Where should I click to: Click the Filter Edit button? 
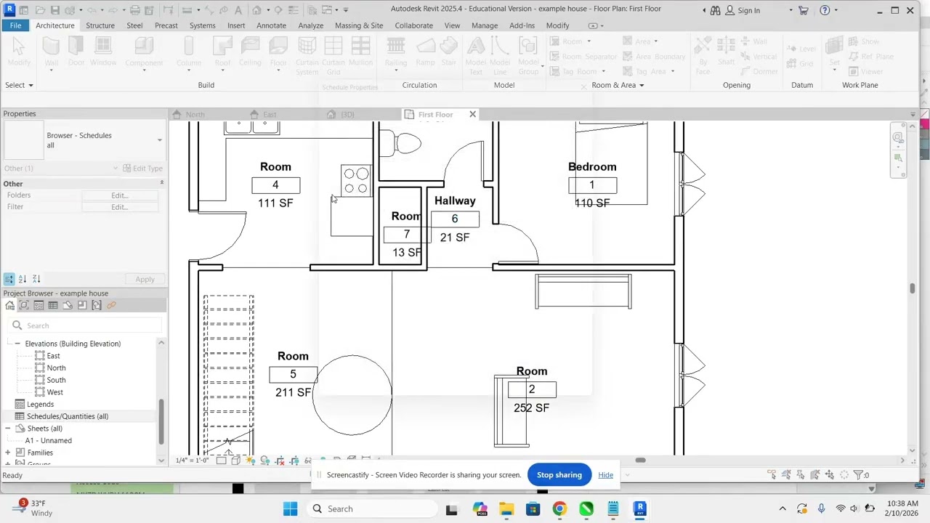coord(119,207)
